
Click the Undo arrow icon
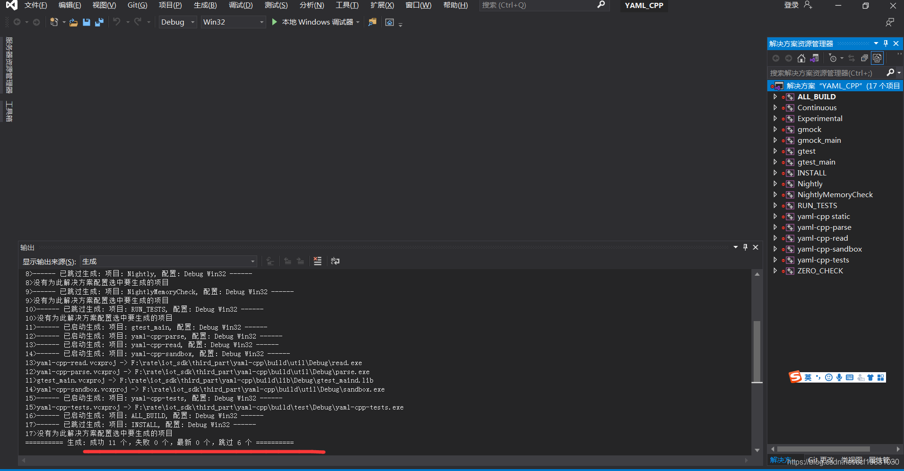tap(117, 22)
